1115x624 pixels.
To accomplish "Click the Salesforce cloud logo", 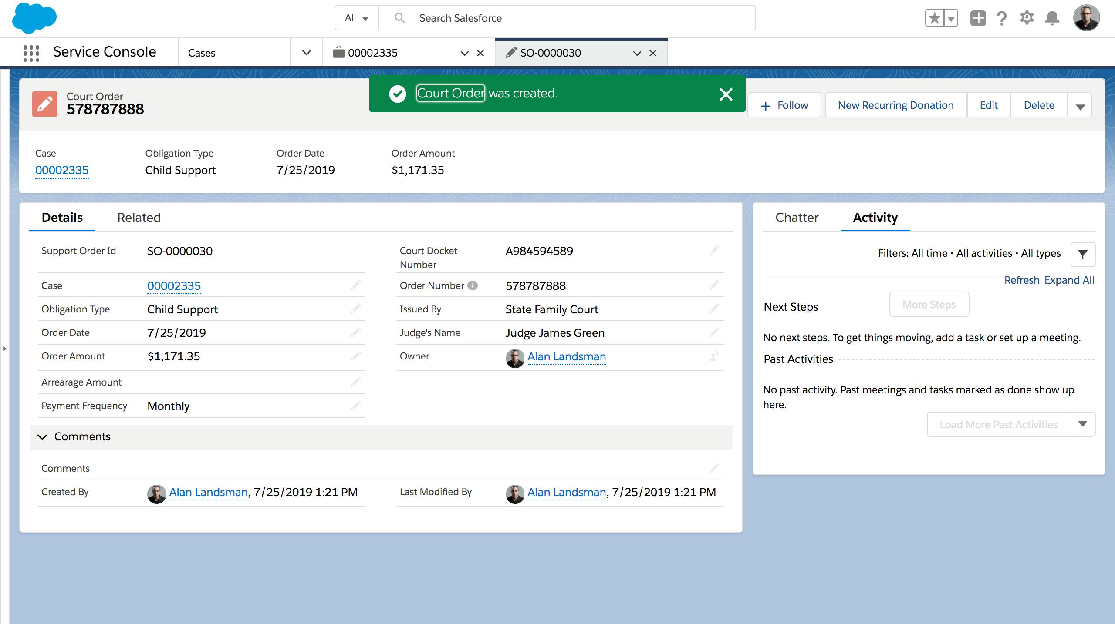I will [34, 18].
